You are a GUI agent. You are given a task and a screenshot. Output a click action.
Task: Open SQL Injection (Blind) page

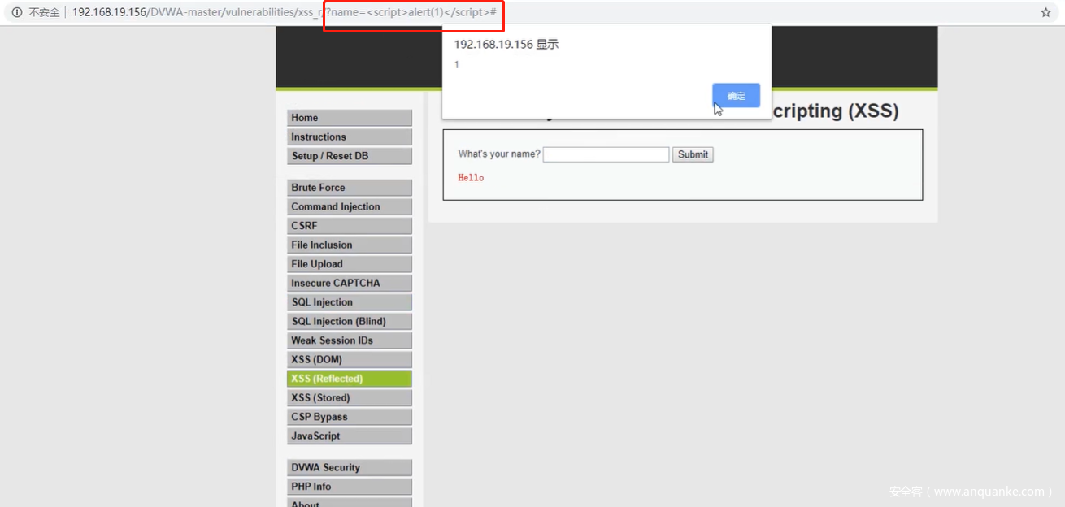(x=350, y=322)
